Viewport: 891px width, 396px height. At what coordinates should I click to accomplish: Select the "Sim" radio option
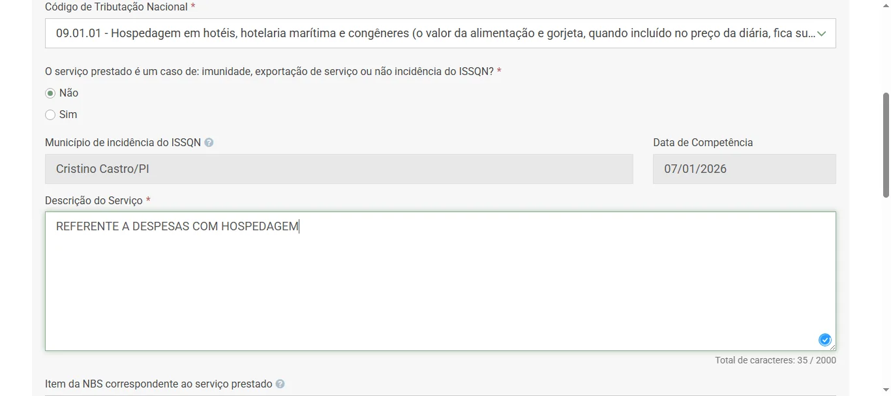point(50,115)
